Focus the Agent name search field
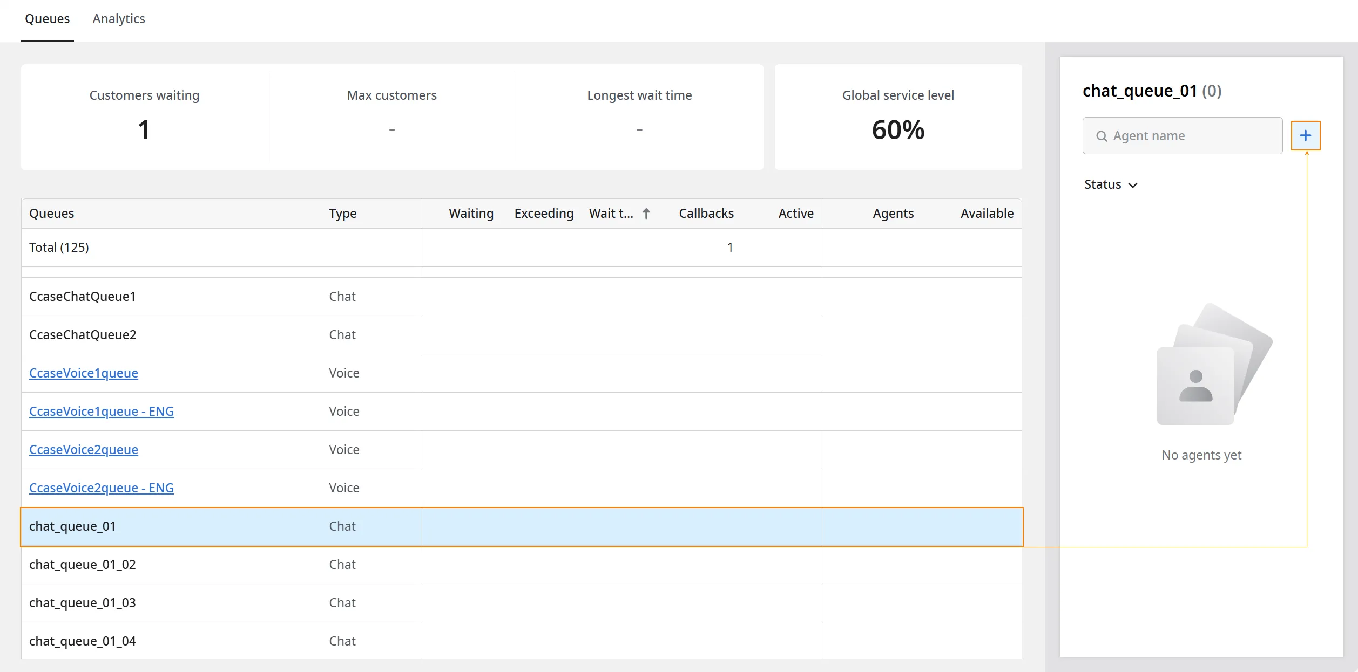The height and width of the screenshot is (672, 1358). point(1182,136)
